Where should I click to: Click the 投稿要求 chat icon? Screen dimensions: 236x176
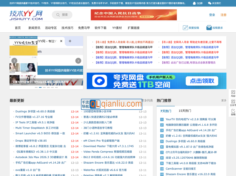[x=209, y=28]
